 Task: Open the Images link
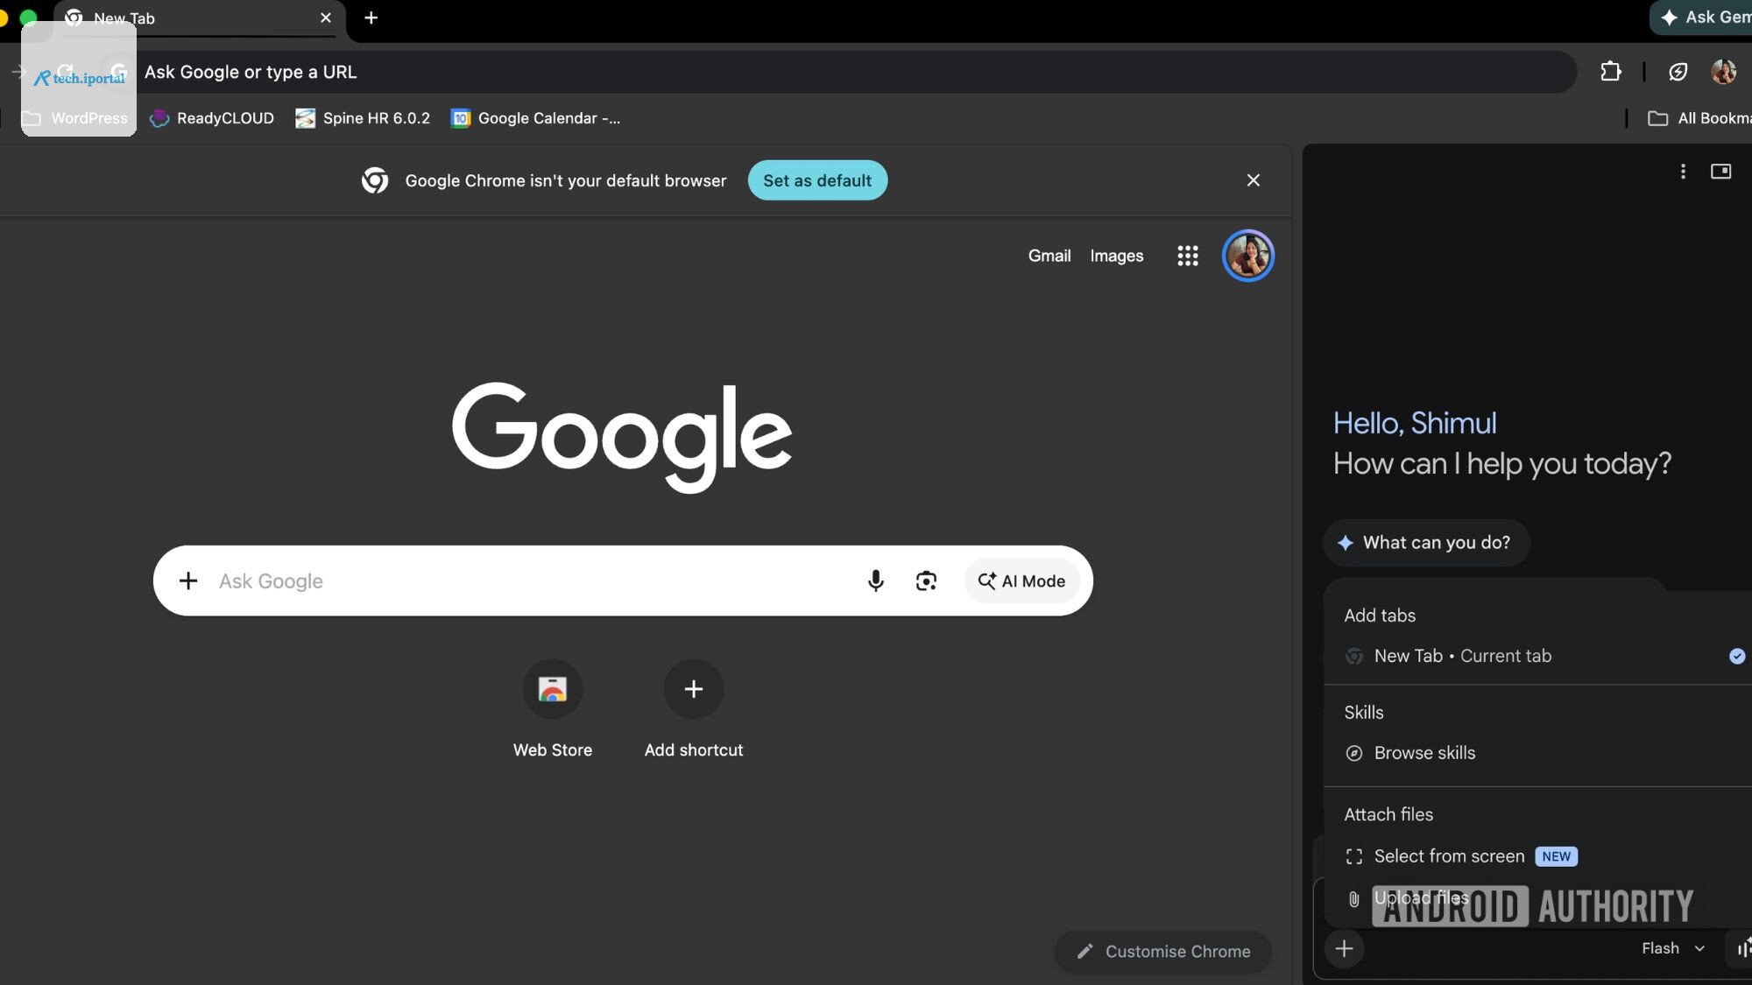[x=1116, y=256]
